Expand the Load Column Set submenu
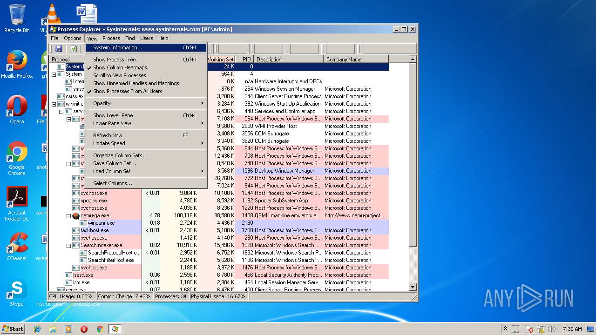The width and height of the screenshot is (596, 335). [146, 171]
